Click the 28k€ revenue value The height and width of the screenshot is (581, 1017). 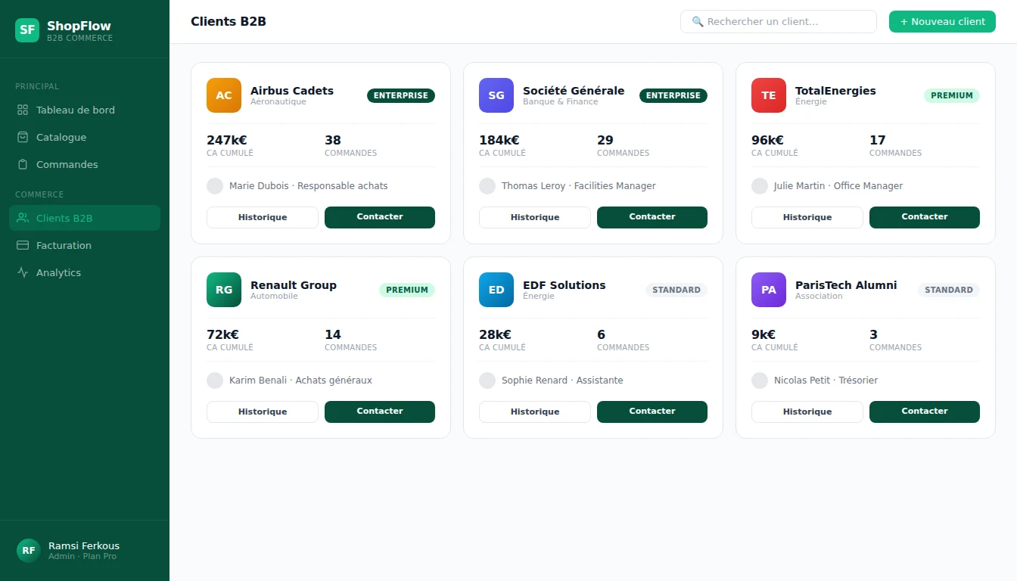[x=495, y=334]
